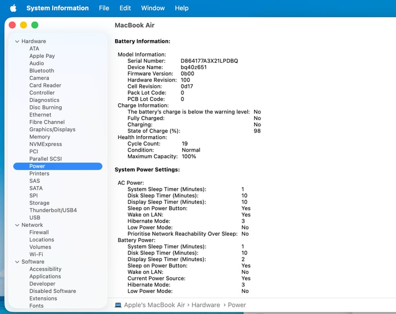Select Thunderbolt/USB4 in the sidebar
This screenshot has height=314, width=396.
coord(53,210)
